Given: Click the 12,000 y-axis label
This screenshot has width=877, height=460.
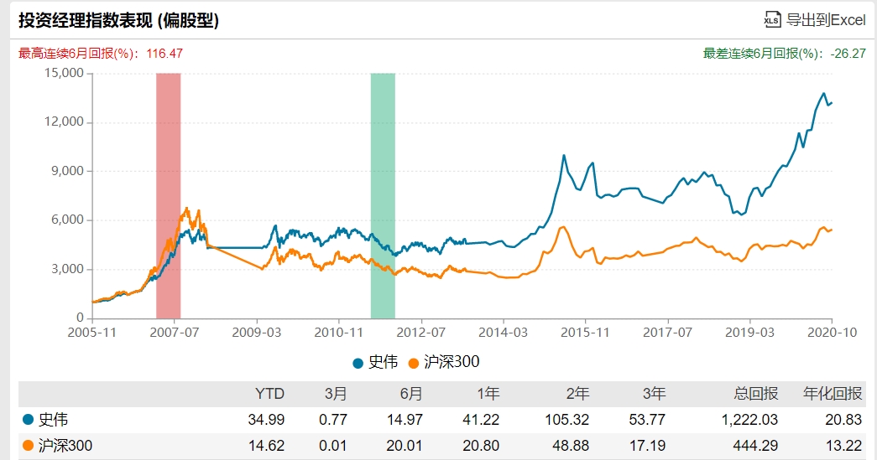Looking at the screenshot, I should [x=65, y=121].
